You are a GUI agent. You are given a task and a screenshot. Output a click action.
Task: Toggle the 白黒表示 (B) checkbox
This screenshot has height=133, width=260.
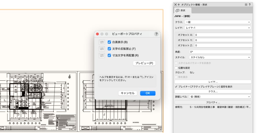click(109, 42)
